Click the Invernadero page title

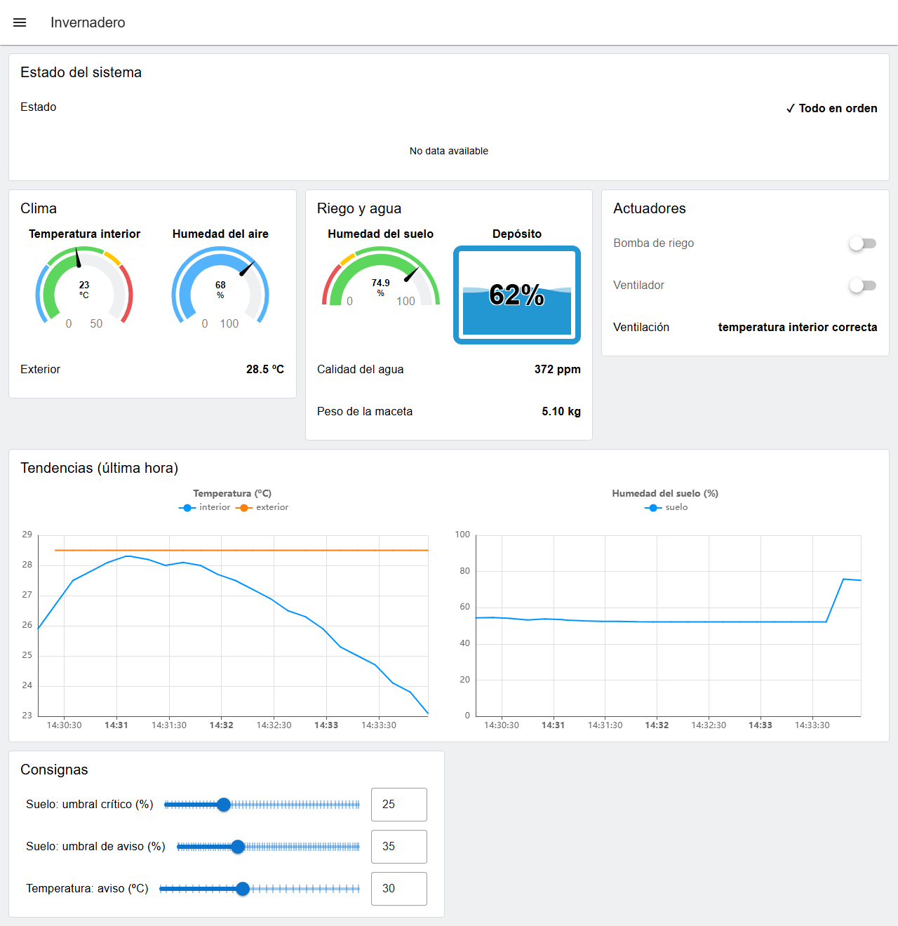[88, 22]
